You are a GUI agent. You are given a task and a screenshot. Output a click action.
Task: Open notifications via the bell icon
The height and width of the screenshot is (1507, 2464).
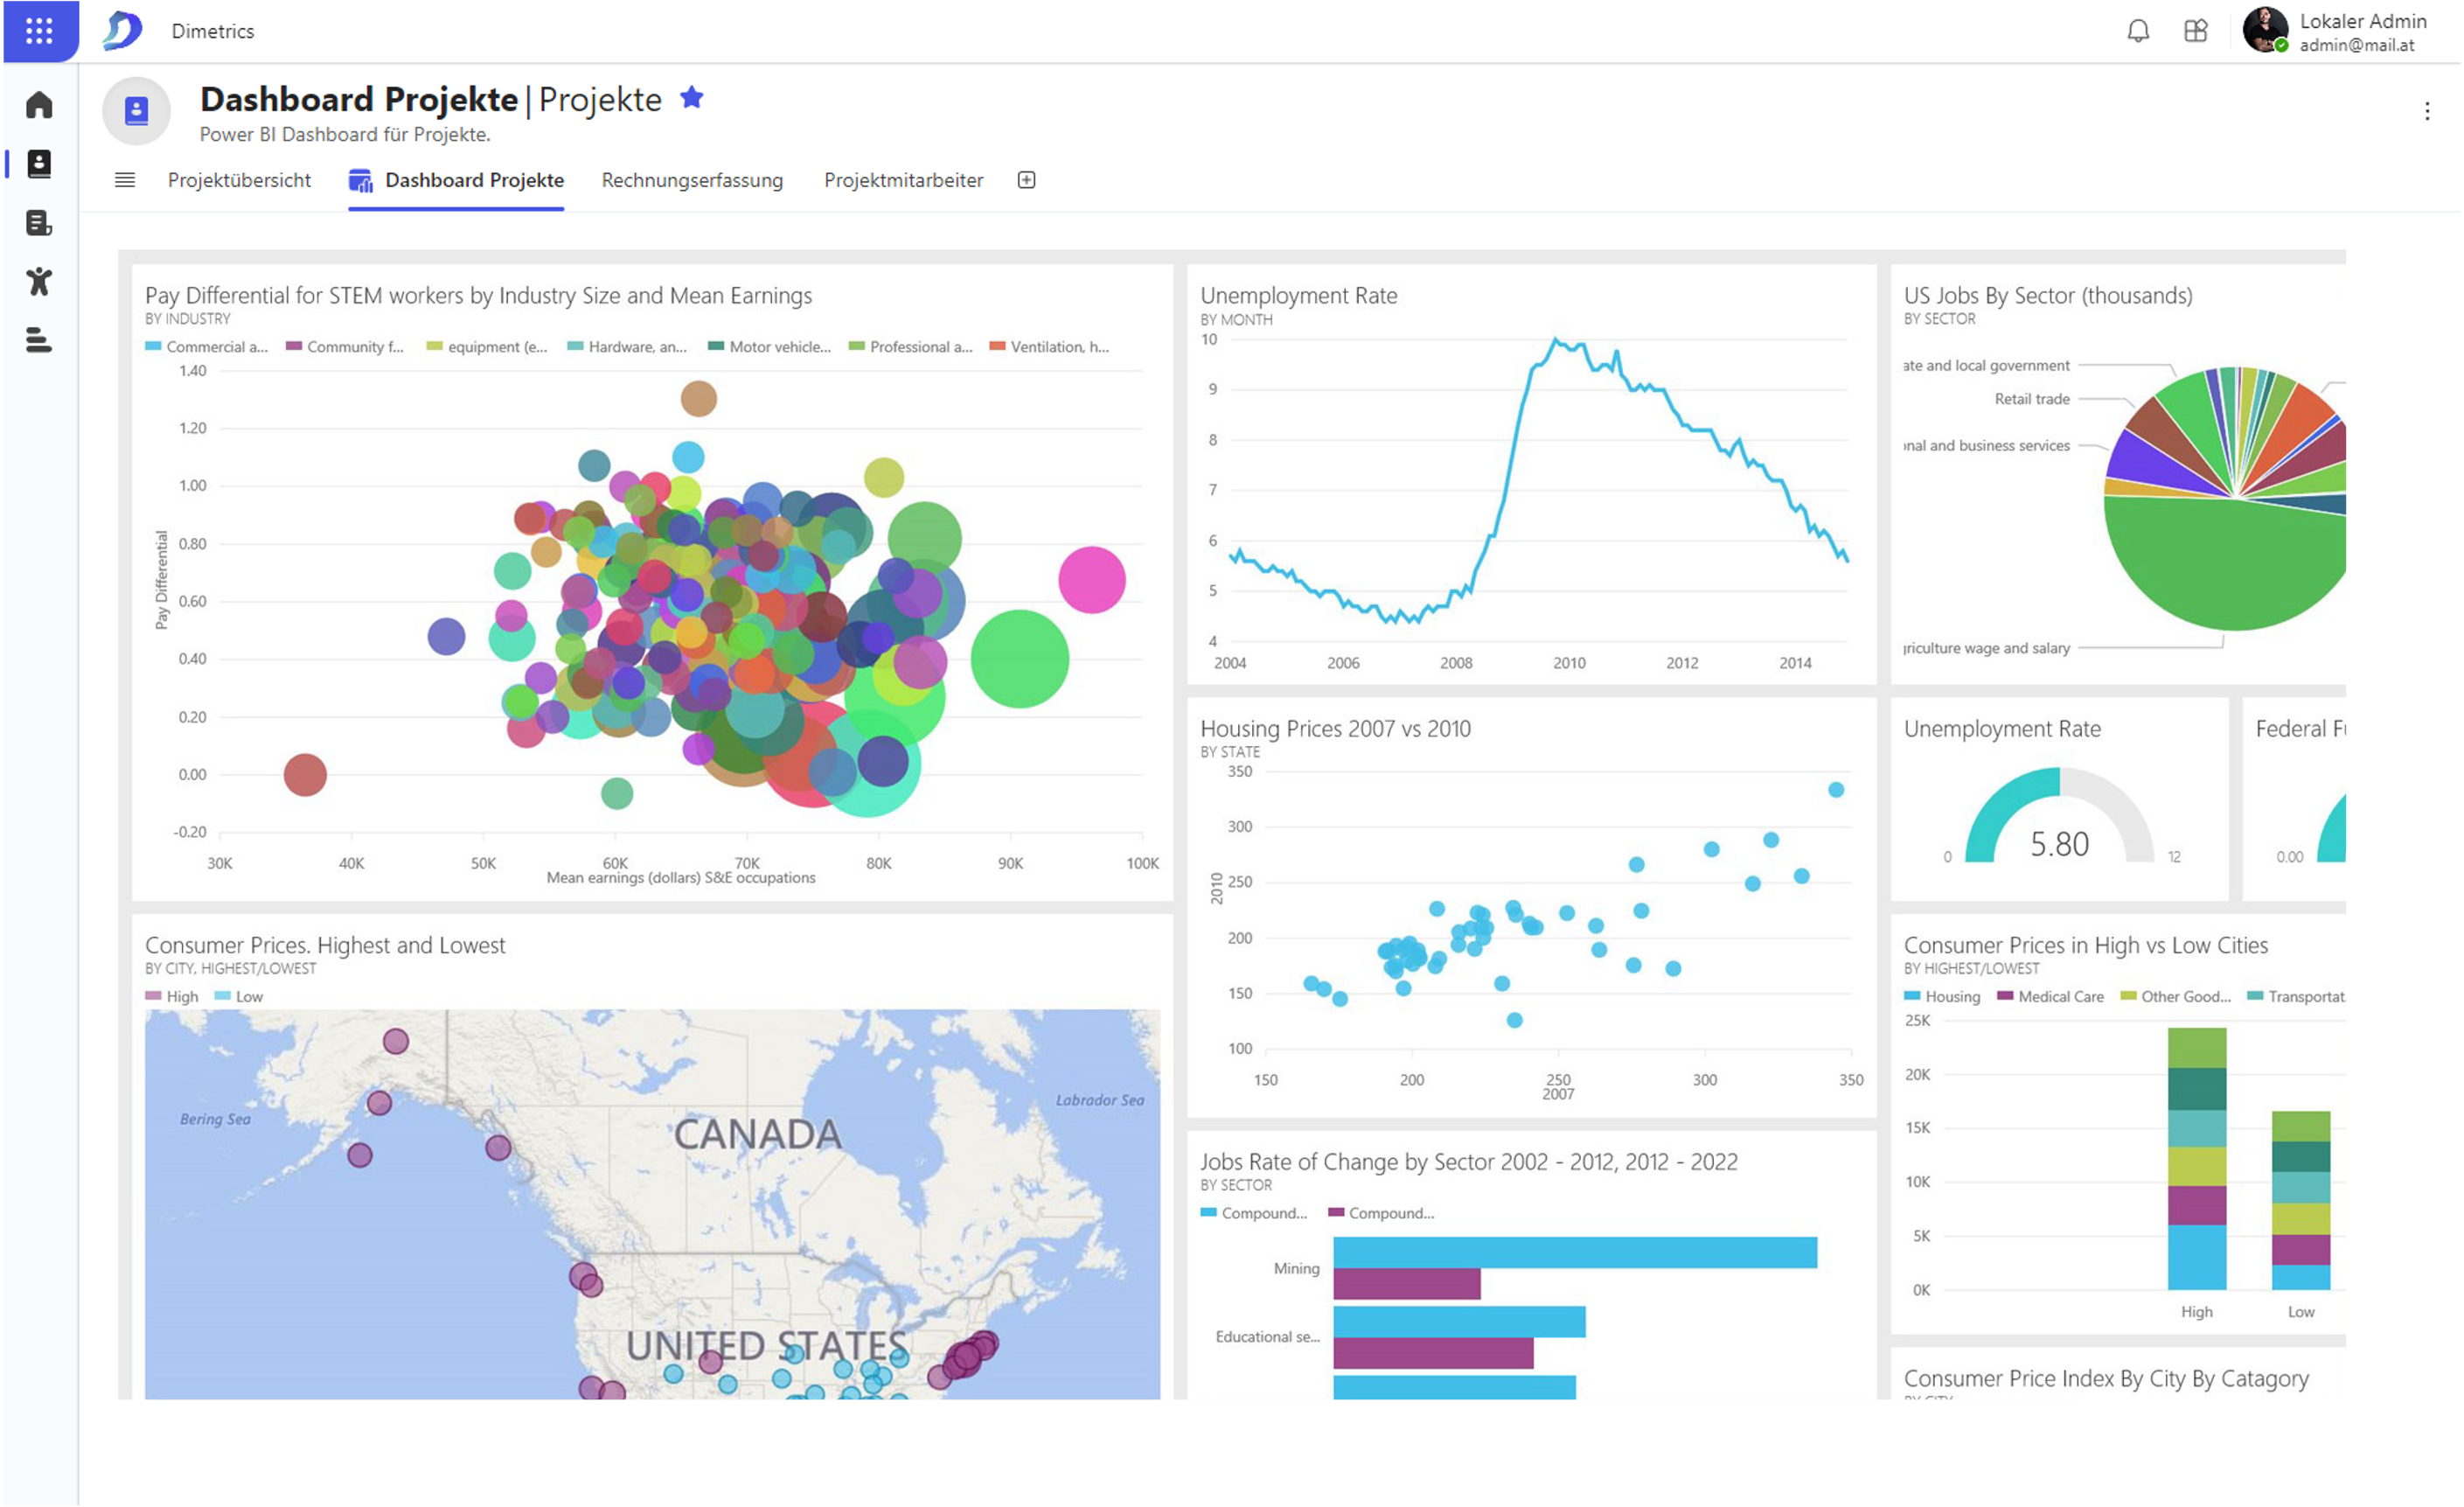click(2139, 31)
